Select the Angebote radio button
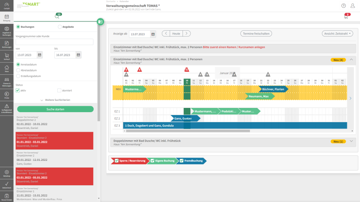 [x=59, y=27]
